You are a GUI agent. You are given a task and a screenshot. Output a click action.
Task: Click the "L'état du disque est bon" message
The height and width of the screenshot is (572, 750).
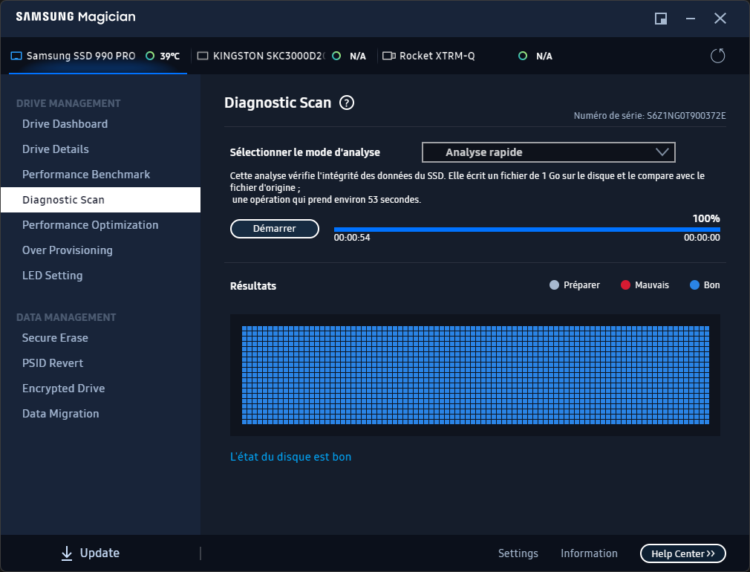pyautogui.click(x=291, y=457)
